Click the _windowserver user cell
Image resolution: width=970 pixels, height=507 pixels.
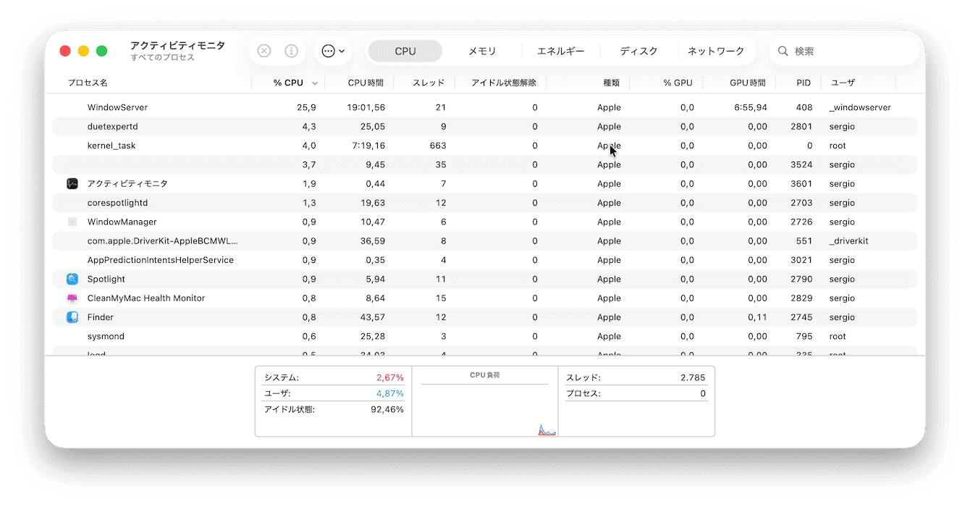[x=860, y=107]
